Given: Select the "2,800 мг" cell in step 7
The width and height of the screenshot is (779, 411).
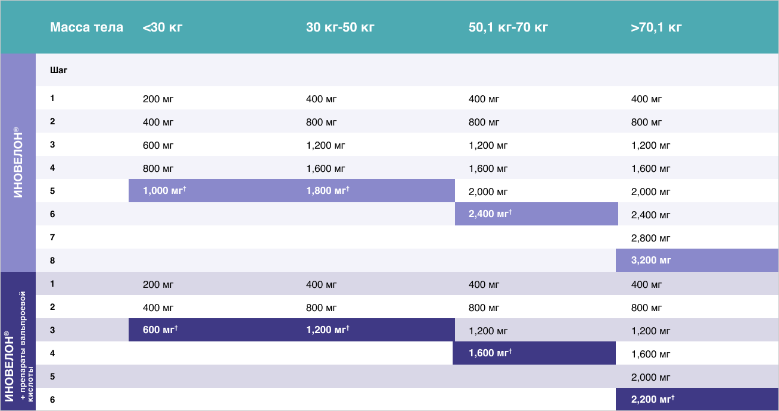Looking at the screenshot, I should (x=651, y=238).
